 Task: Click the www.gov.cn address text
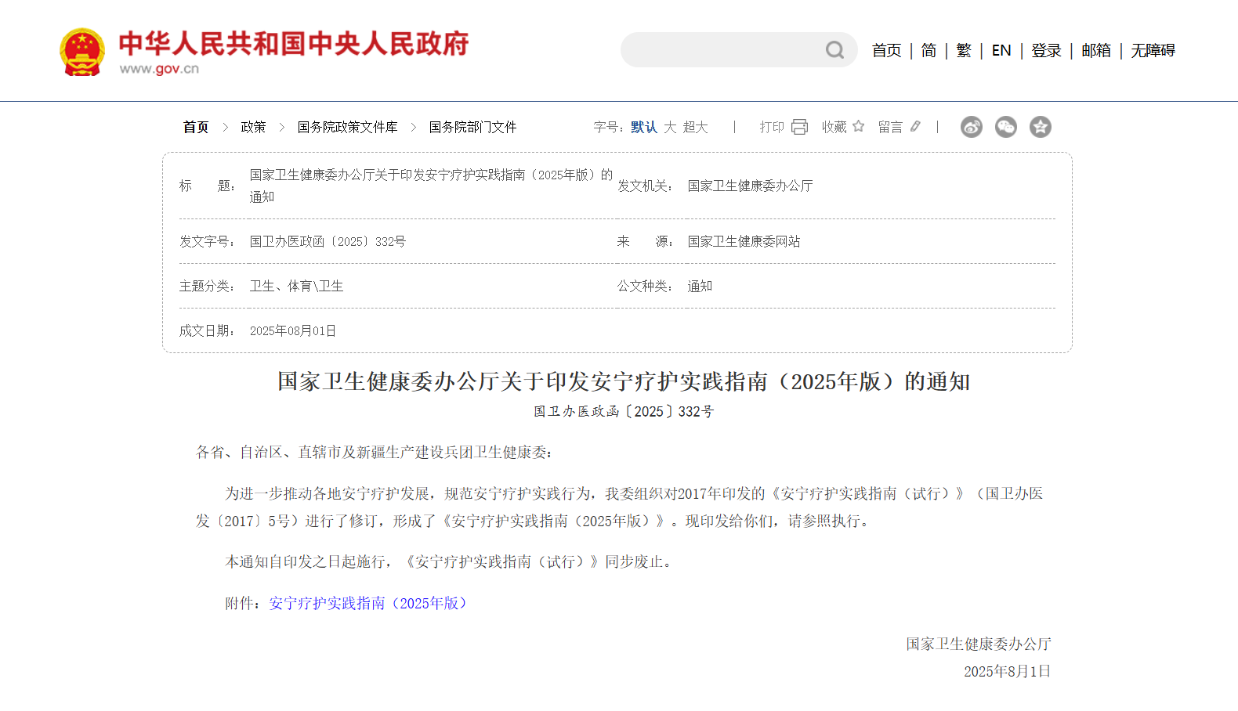pyautogui.click(x=159, y=69)
